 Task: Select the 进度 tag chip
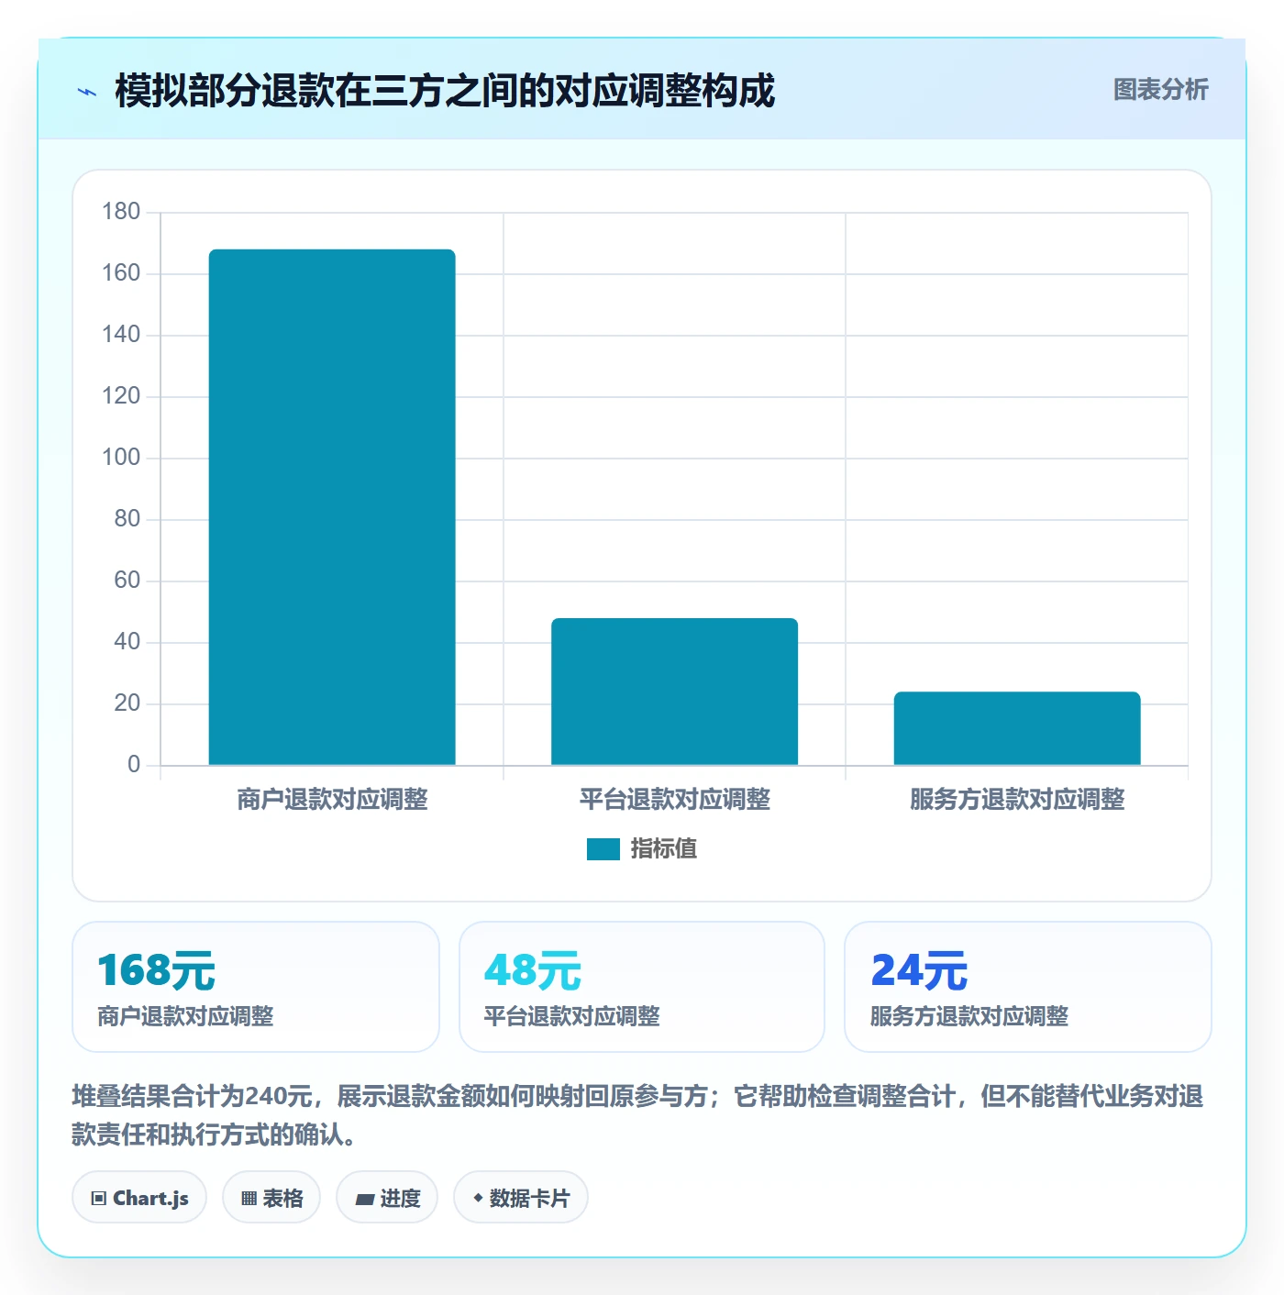click(x=387, y=1198)
